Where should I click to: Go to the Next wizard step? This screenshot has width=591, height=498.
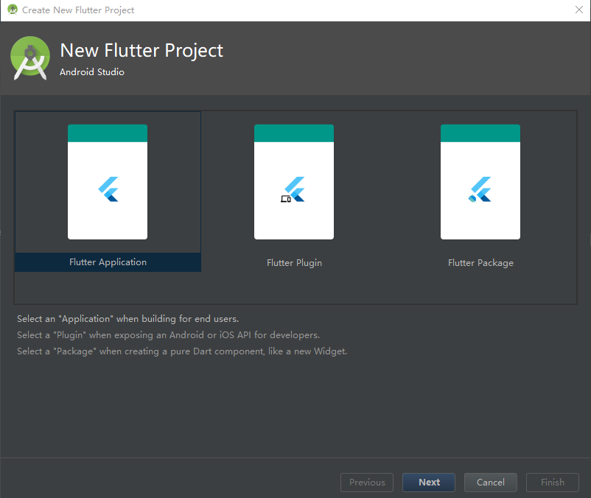click(x=429, y=483)
